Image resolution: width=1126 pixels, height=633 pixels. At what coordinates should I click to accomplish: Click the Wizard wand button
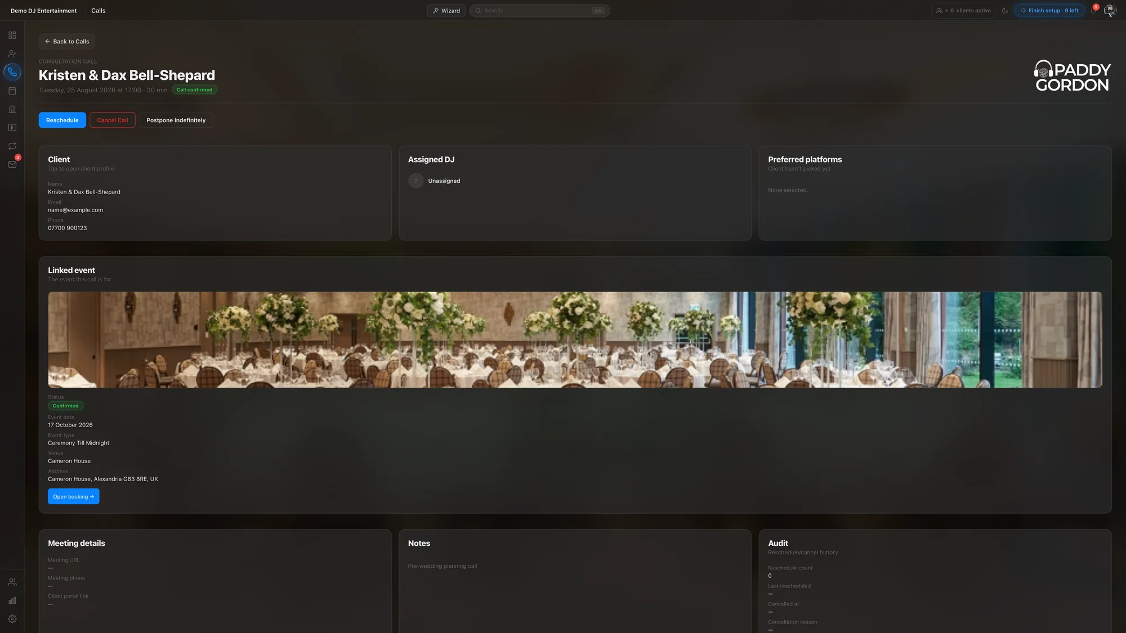tap(446, 11)
